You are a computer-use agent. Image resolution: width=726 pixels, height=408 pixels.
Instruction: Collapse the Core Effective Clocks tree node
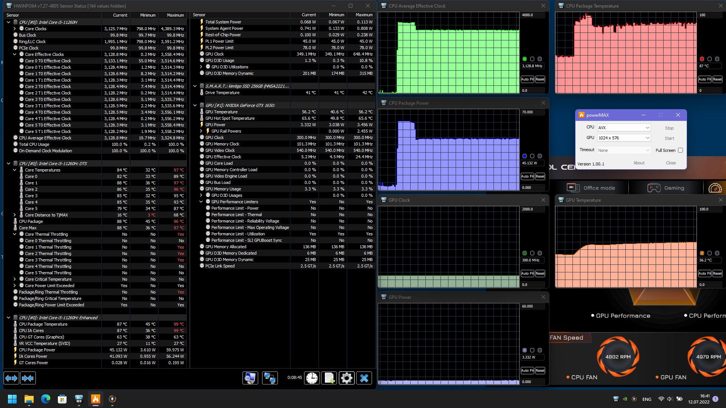point(15,54)
